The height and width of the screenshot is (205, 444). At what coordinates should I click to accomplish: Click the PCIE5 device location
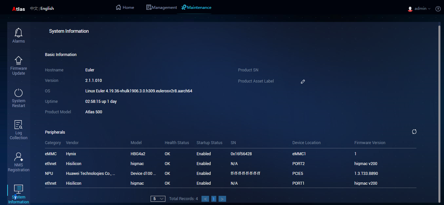point(298,174)
